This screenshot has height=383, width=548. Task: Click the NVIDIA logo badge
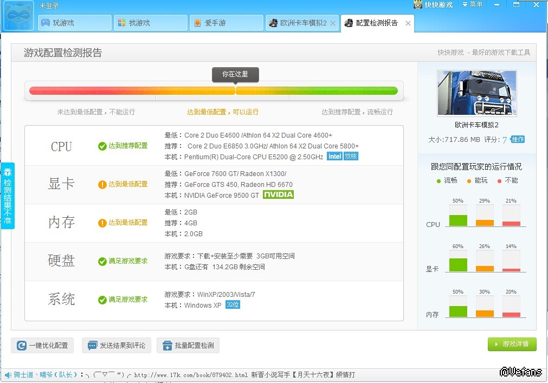[278, 194]
